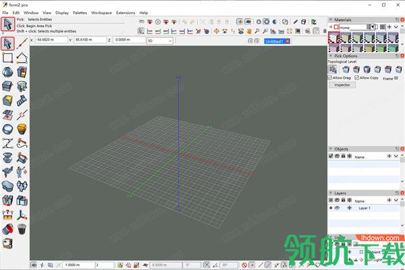This screenshot has height=270, width=405.
Task: Open the File menu
Action: (5, 13)
